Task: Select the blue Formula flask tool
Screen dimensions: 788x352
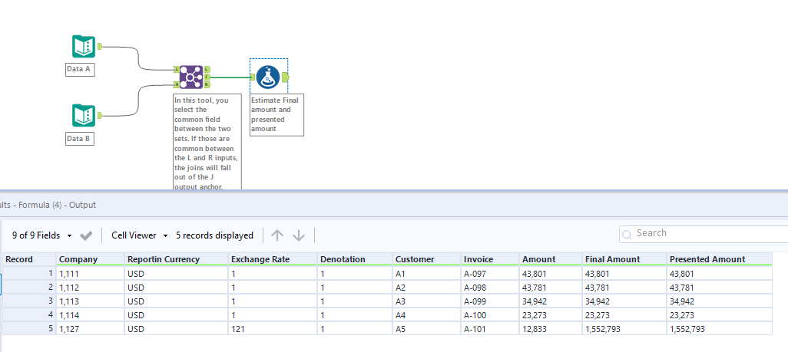Action: pyautogui.click(x=268, y=77)
